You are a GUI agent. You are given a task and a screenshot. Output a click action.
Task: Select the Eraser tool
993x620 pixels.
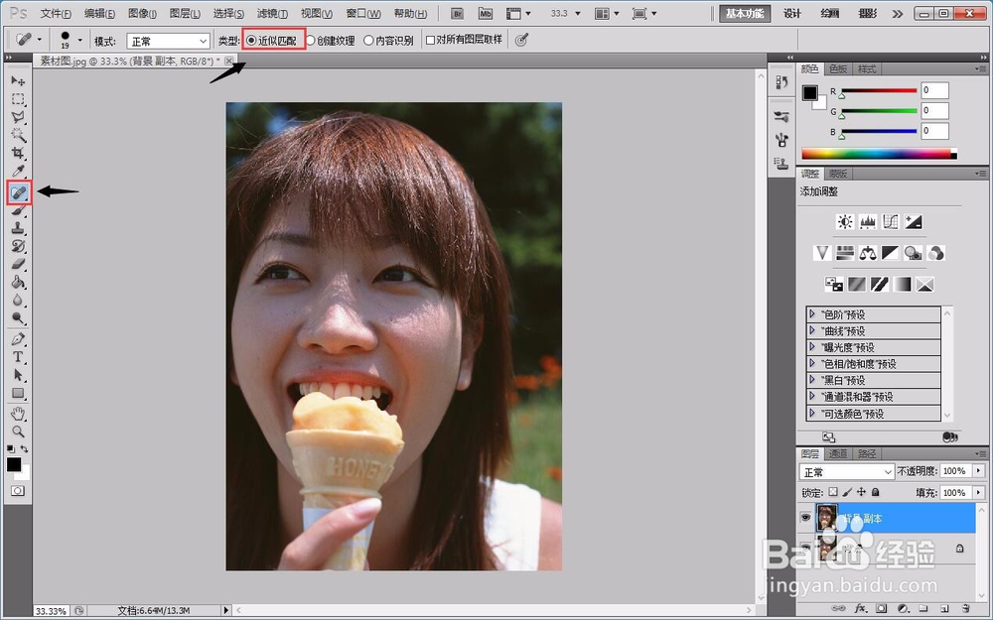(18, 265)
